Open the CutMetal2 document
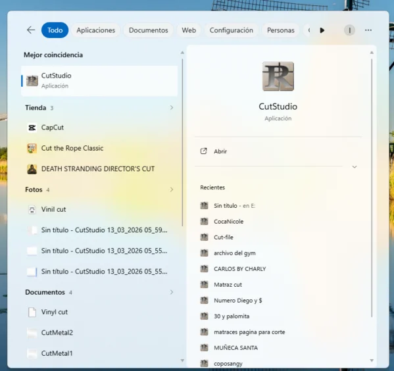394x371 pixels. click(99, 333)
